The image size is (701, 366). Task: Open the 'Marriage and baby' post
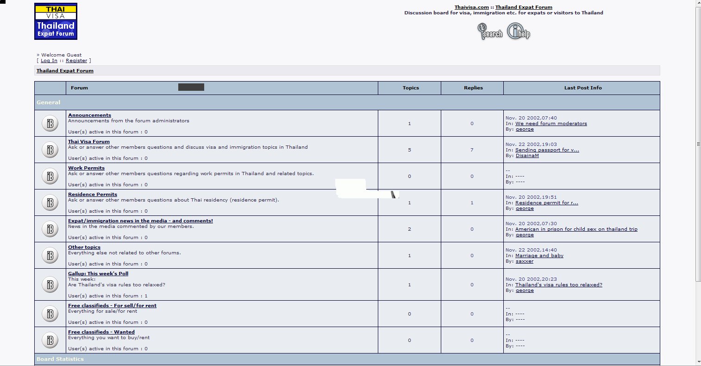tap(539, 256)
